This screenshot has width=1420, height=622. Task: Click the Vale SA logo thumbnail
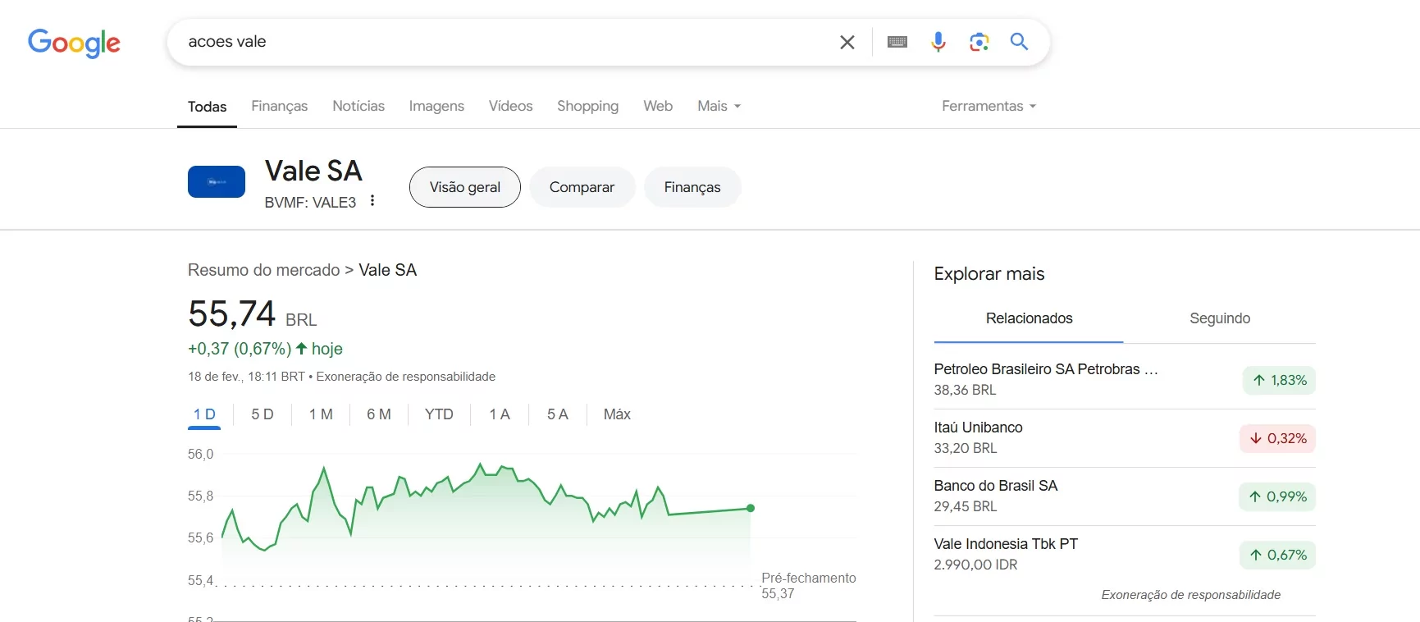[217, 182]
